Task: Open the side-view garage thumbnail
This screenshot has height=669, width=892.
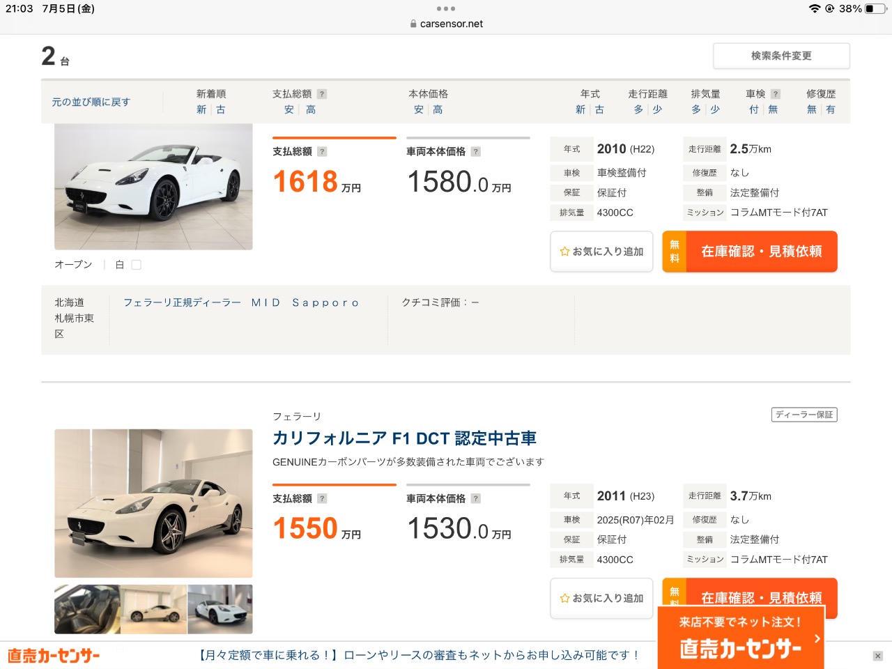Action: pyautogui.click(x=153, y=609)
